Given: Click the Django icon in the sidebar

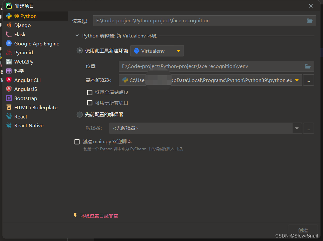Looking at the screenshot, I should pyautogui.click(x=9, y=25).
